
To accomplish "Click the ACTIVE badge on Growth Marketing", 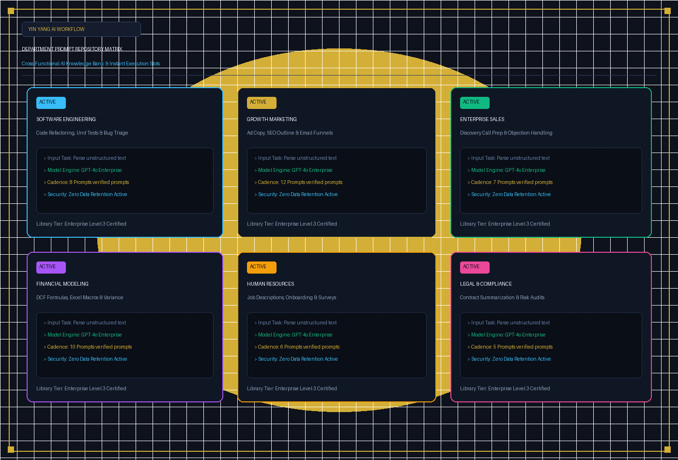I will point(262,103).
